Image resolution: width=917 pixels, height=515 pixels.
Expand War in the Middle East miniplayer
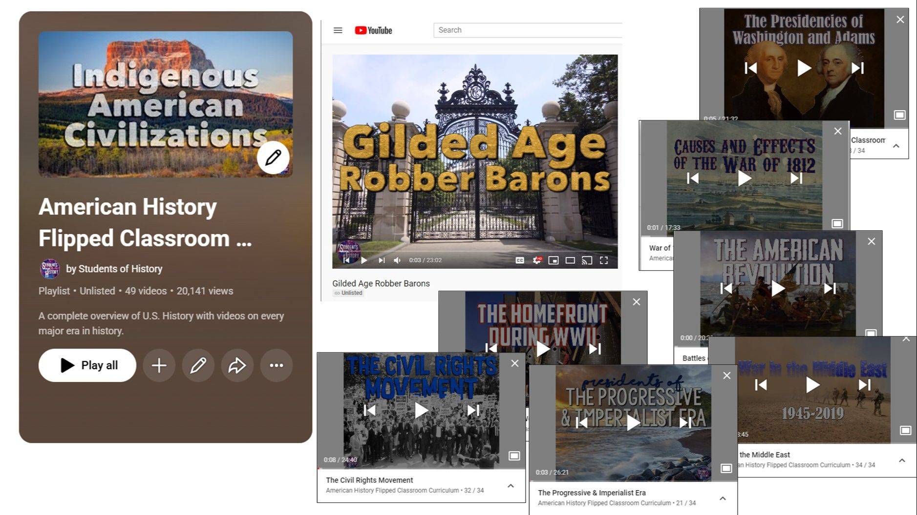pos(906,431)
